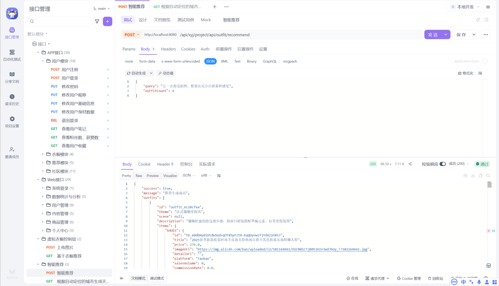Open the 请求代理 dropdown in status bar

pos(377,279)
